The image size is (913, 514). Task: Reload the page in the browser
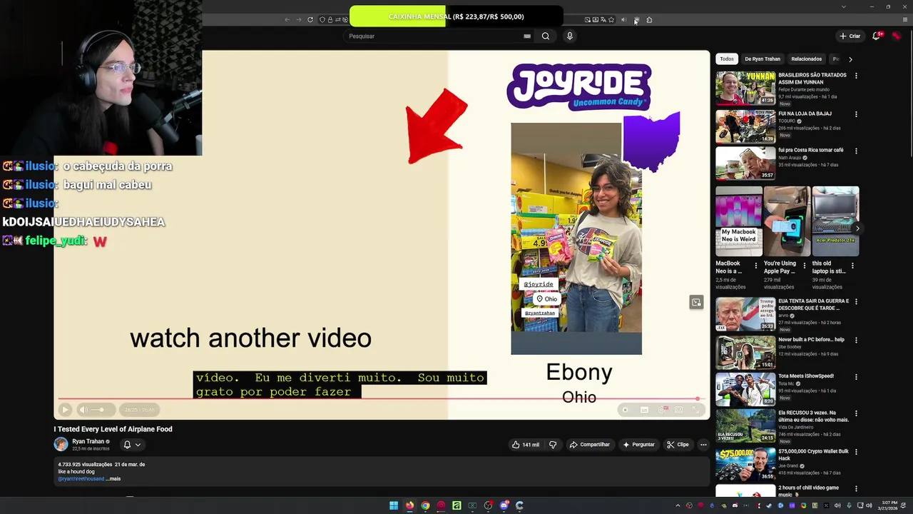point(310,20)
